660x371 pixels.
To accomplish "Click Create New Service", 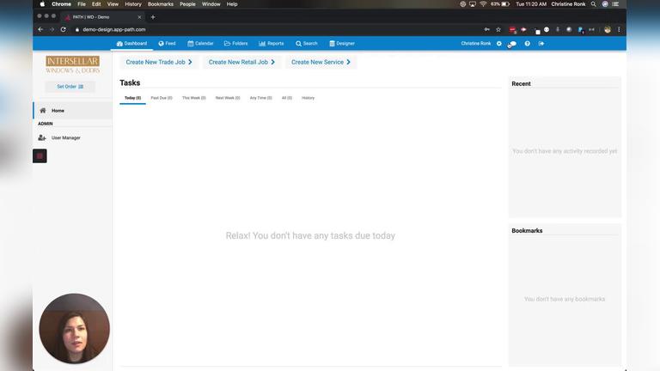I will click(321, 62).
